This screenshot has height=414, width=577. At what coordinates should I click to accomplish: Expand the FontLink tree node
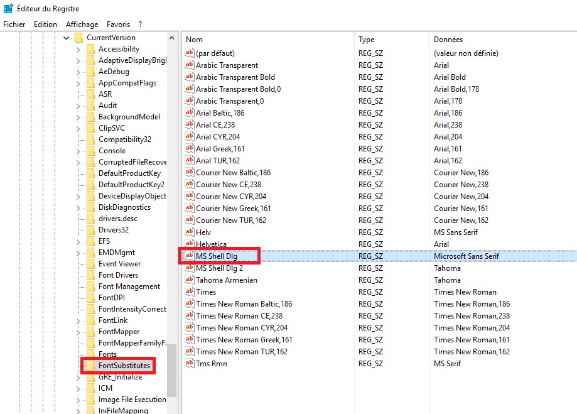click(78, 320)
